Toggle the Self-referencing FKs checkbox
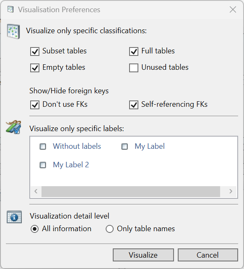244x269 pixels. tap(134, 105)
